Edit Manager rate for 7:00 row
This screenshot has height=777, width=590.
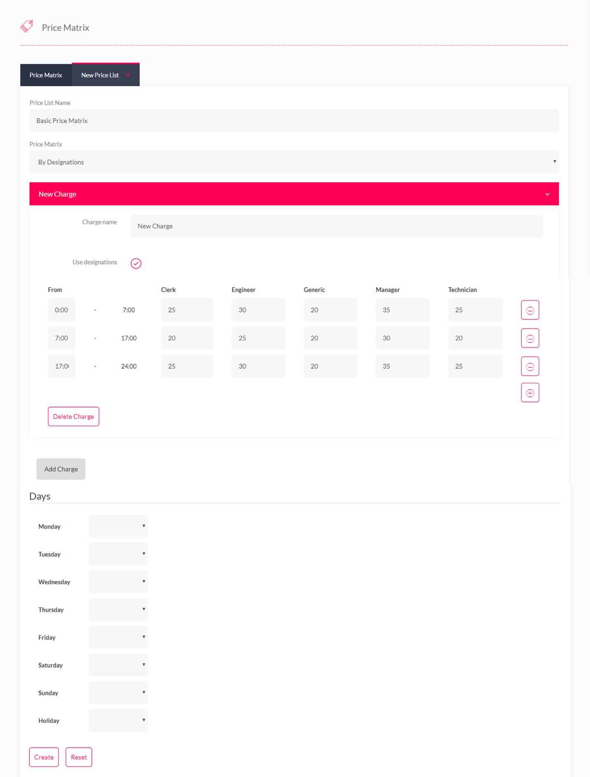point(403,338)
